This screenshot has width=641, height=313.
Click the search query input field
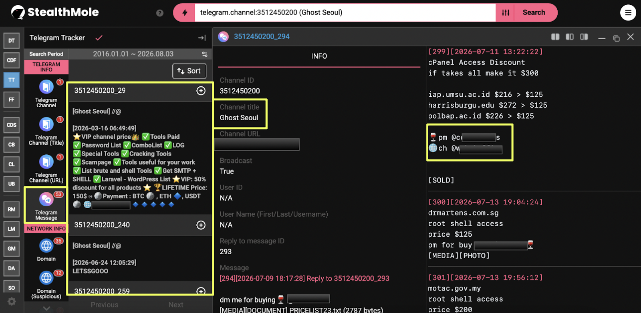click(345, 13)
